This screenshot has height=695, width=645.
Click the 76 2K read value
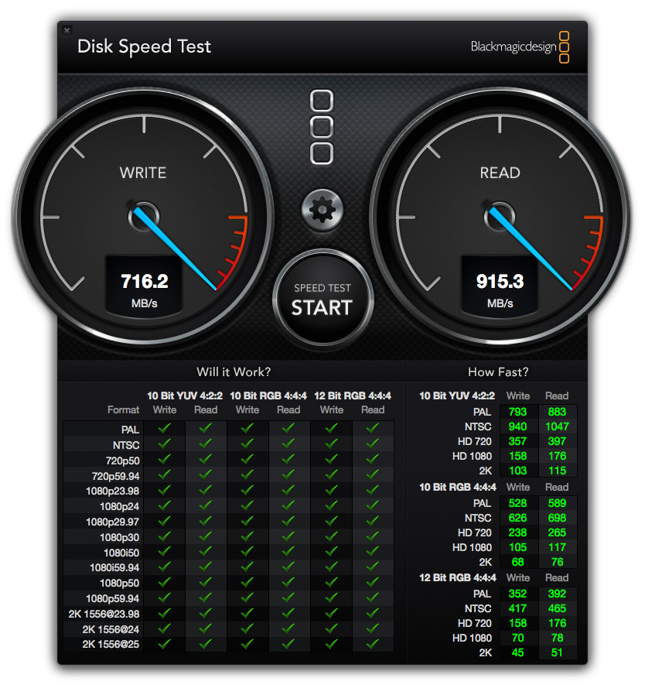[x=557, y=562]
